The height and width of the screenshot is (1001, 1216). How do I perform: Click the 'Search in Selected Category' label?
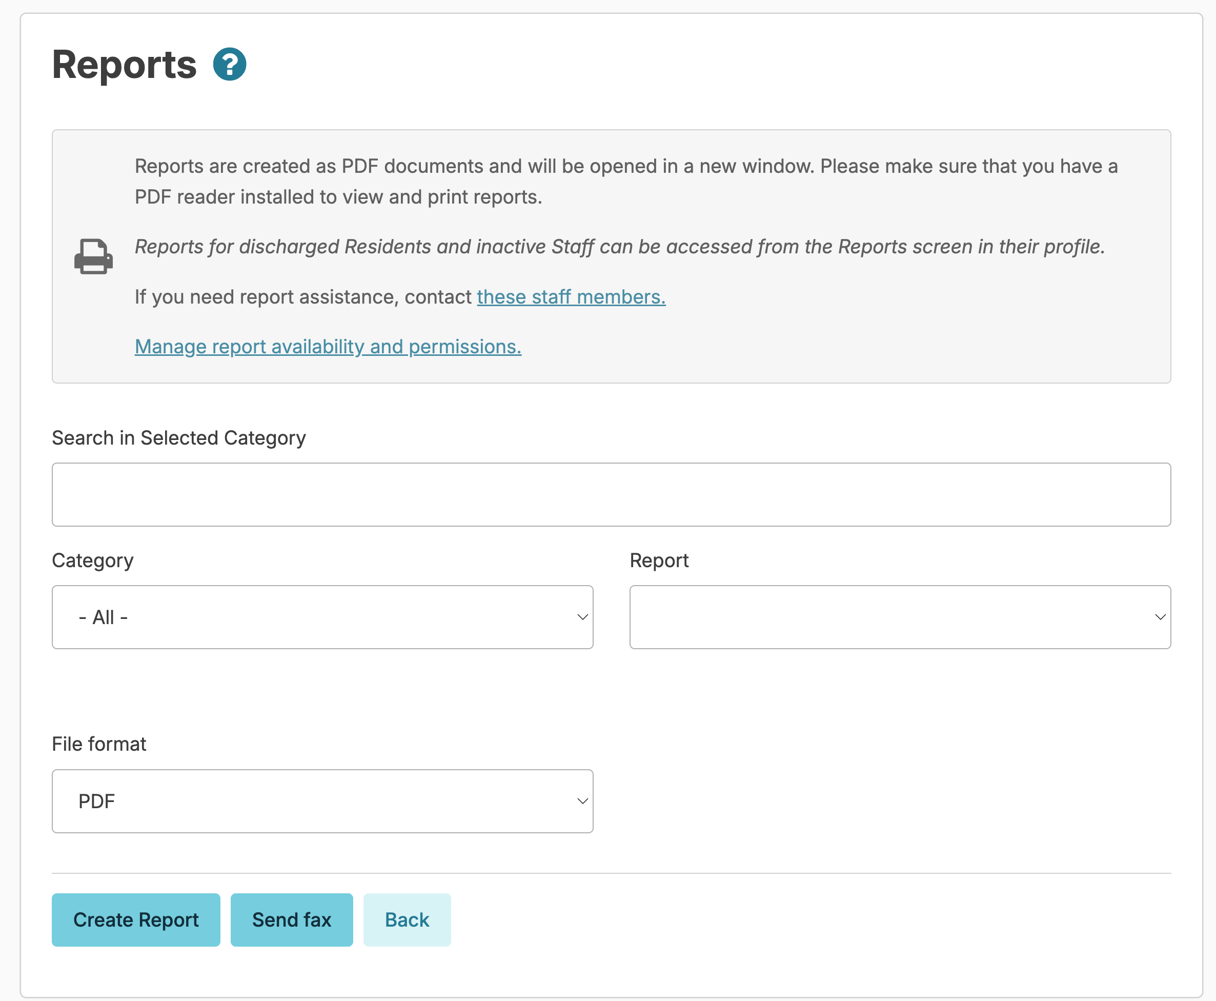[x=178, y=437]
